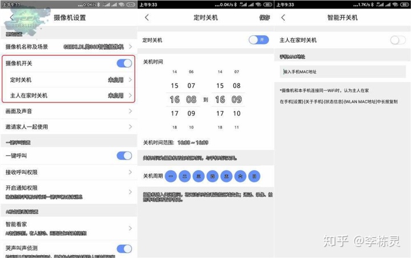Toggle 摄像机开关 switch

click(x=124, y=63)
